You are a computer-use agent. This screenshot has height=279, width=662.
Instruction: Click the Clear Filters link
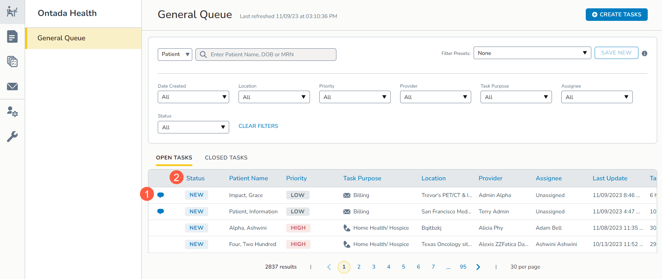[x=258, y=126]
